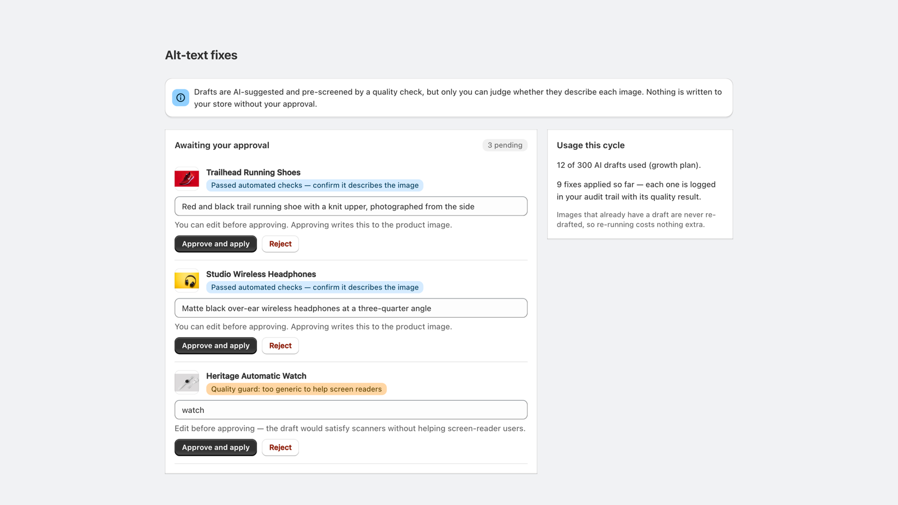The height and width of the screenshot is (505, 898).
Task: Select the Heritage Automatic Watch title
Action: pyautogui.click(x=256, y=376)
